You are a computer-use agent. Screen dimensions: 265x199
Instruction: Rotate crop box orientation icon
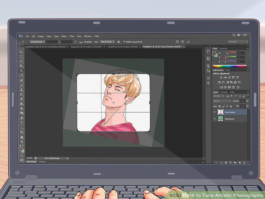[x=75, y=42]
